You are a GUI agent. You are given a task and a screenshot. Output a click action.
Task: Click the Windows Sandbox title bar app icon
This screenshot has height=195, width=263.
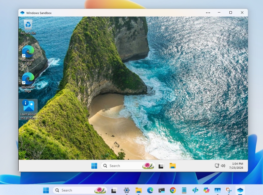[x=22, y=13]
